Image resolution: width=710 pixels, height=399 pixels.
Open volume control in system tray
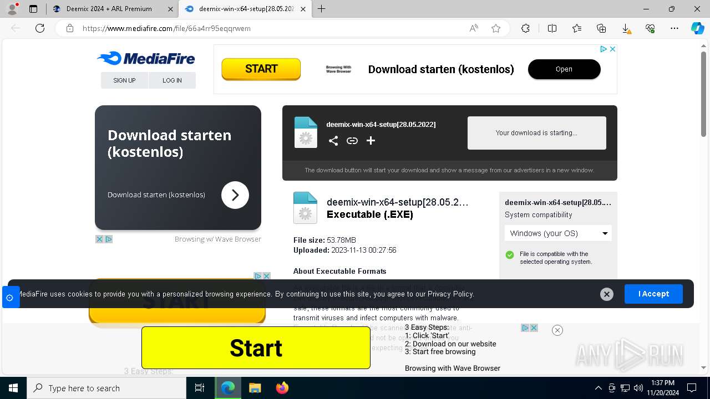pyautogui.click(x=638, y=388)
